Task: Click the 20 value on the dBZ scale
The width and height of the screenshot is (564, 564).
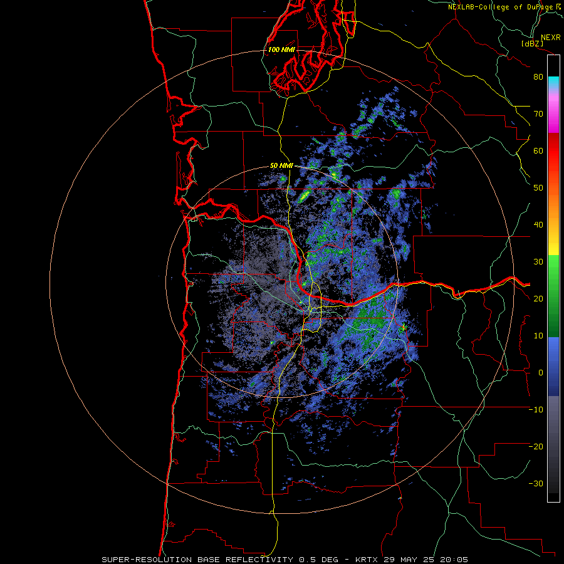Action: pos(538,298)
